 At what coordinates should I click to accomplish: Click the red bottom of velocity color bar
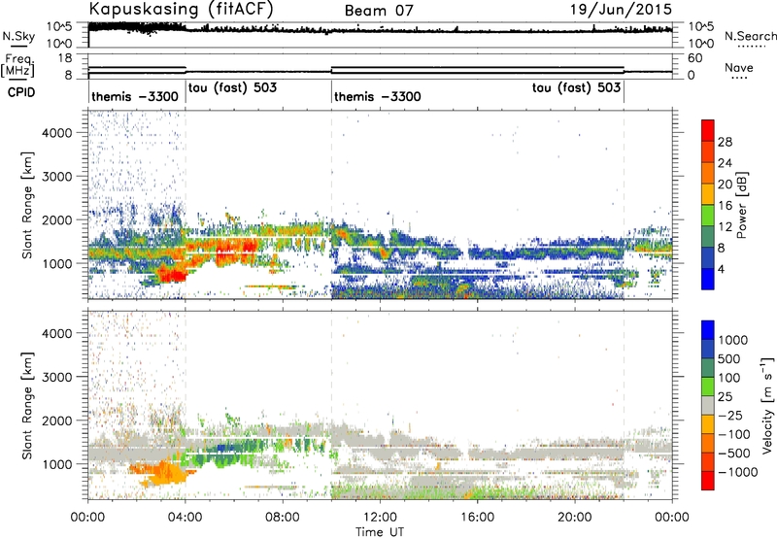[708, 481]
